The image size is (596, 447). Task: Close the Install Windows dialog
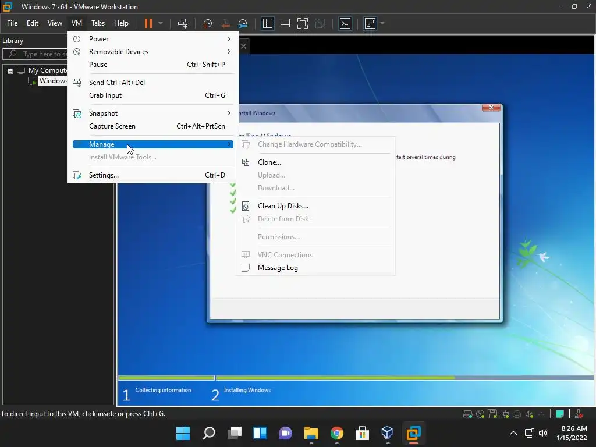click(x=491, y=108)
